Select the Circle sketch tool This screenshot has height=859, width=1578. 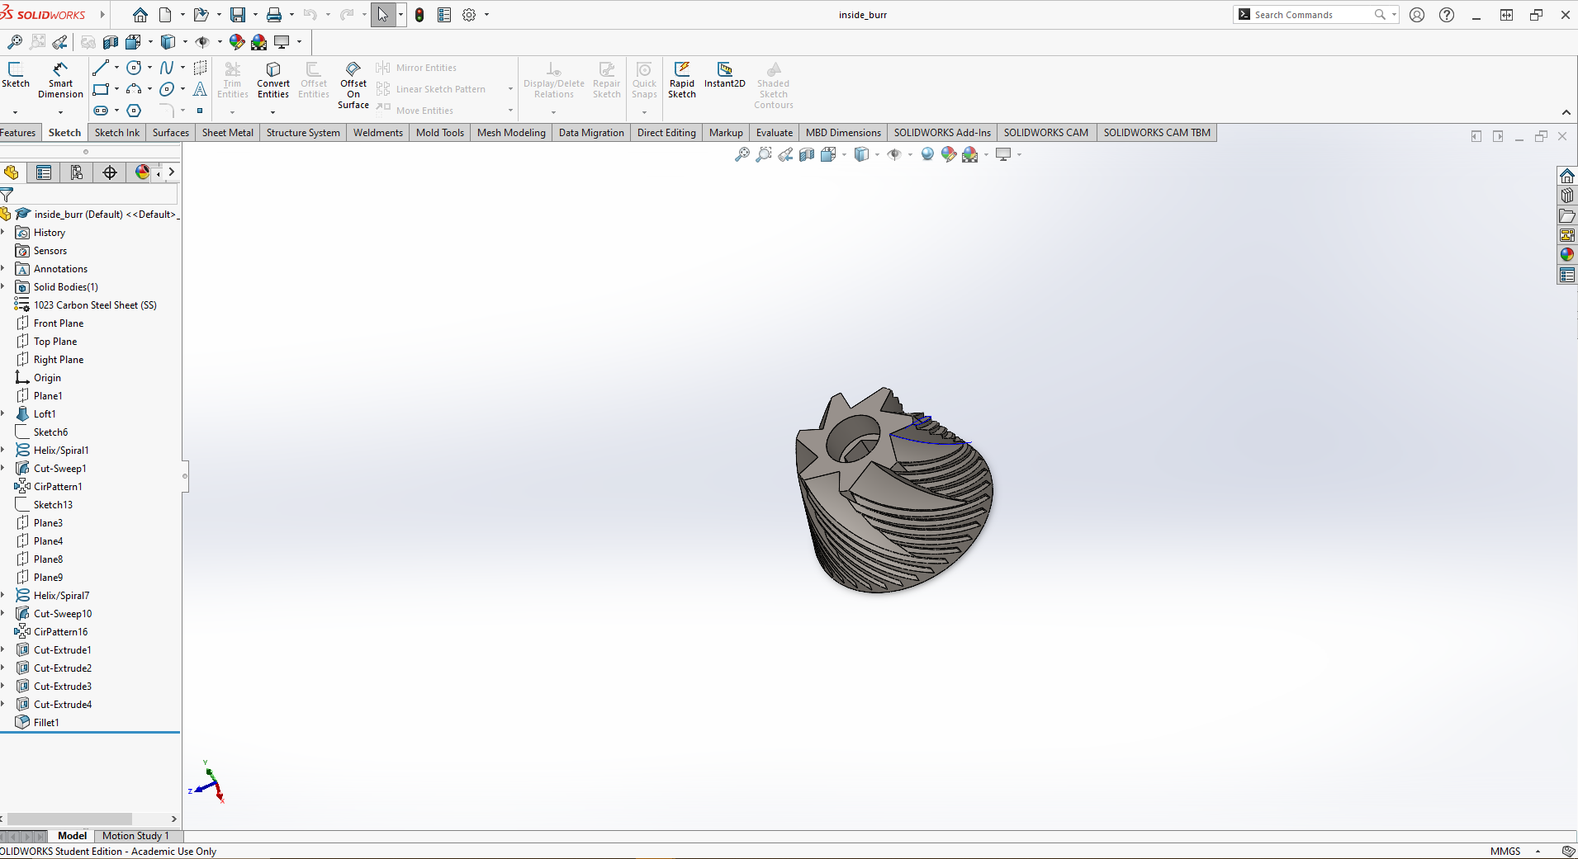tap(134, 68)
